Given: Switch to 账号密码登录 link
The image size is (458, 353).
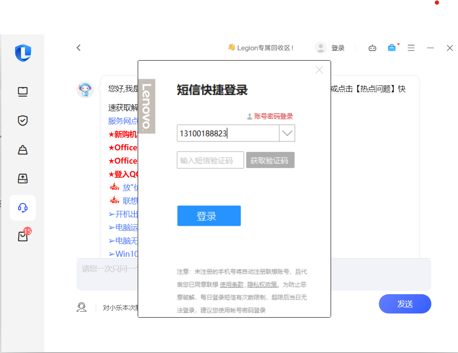Looking at the screenshot, I should pyautogui.click(x=274, y=116).
